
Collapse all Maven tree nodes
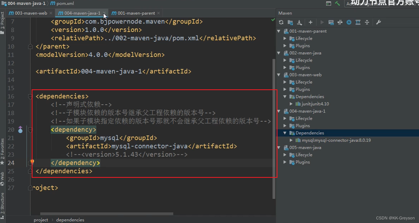pos(367,22)
